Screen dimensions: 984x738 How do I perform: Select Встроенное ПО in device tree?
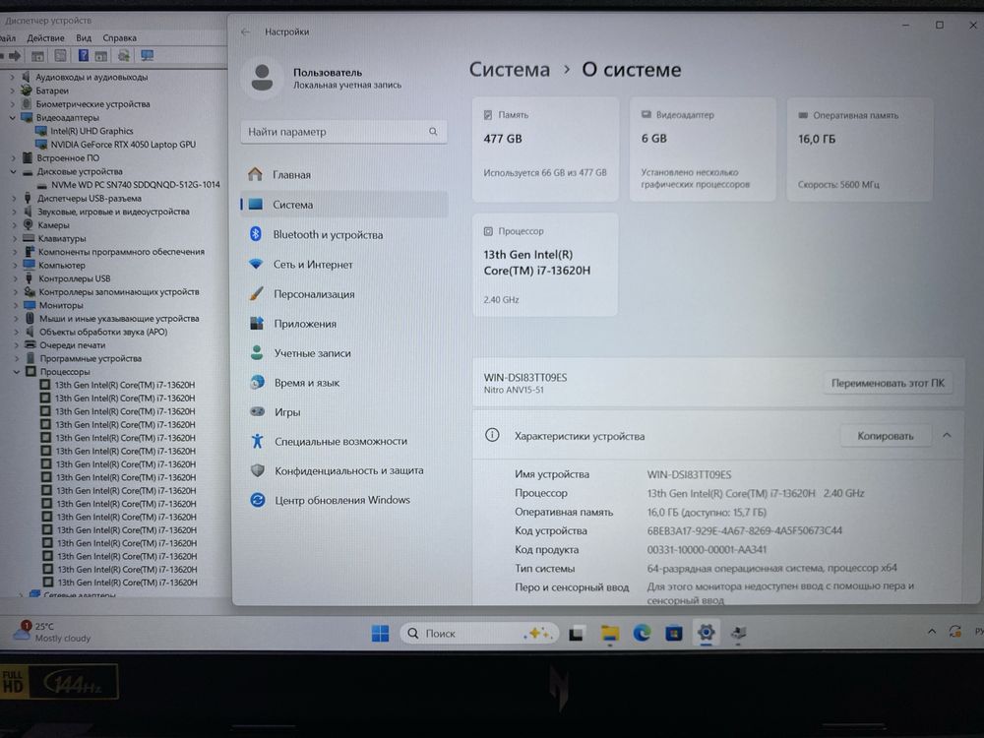[x=68, y=158]
